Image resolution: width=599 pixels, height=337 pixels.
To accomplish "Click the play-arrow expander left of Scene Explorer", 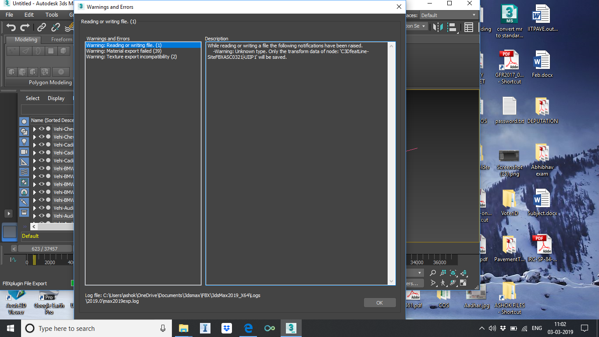I will click(8, 214).
